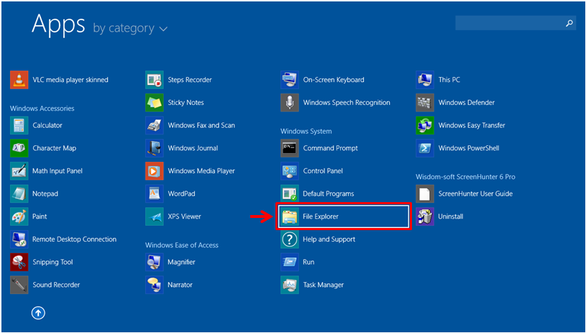Open the Default Programs icon

pos(290,193)
